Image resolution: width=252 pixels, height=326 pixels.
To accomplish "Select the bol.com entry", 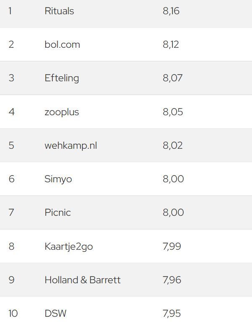I will (62, 44).
